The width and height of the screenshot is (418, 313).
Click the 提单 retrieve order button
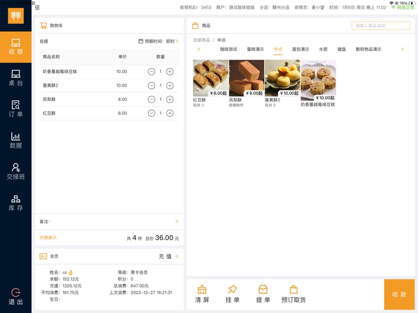click(263, 294)
